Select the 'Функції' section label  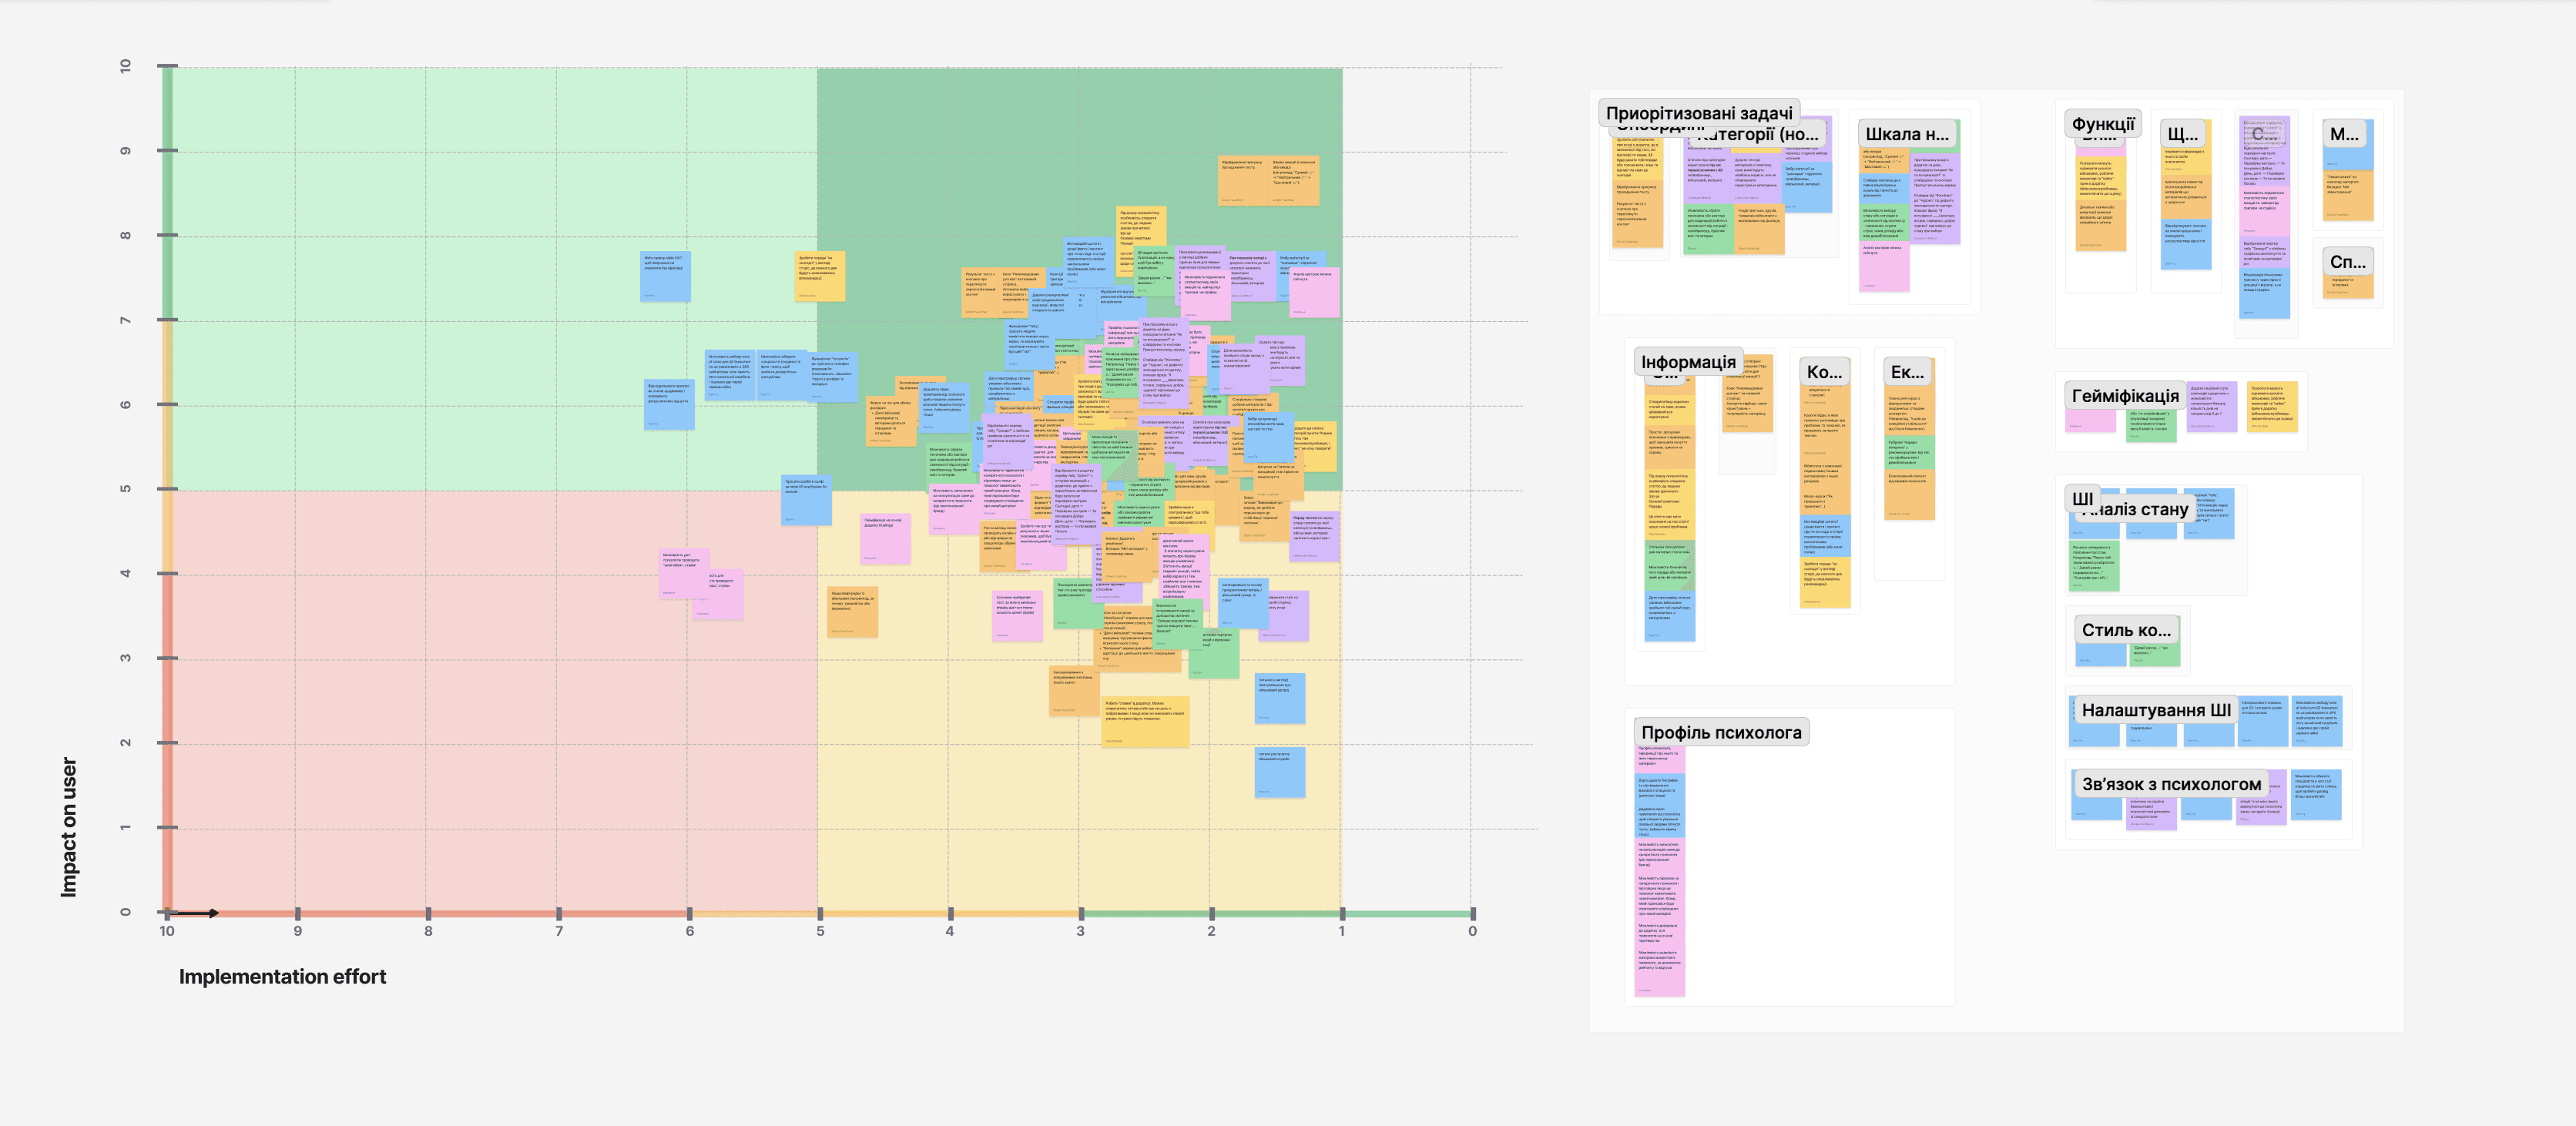click(x=2102, y=124)
